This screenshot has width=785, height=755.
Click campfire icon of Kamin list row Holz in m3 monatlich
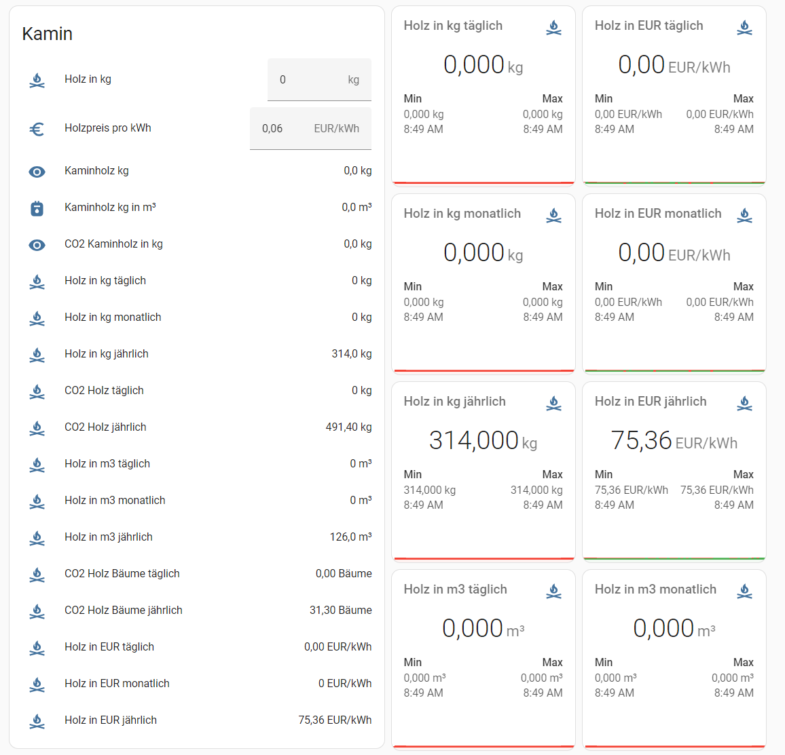[x=37, y=501]
